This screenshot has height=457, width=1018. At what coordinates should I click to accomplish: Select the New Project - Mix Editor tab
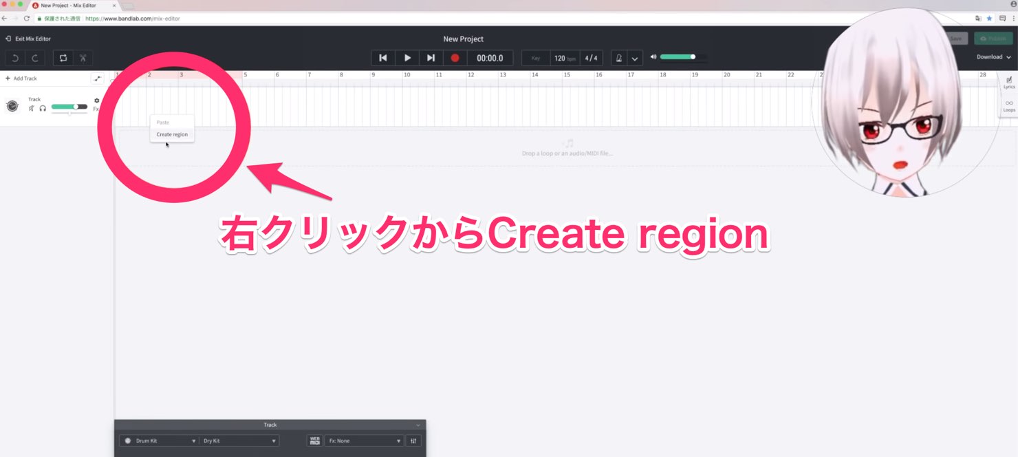(x=74, y=6)
